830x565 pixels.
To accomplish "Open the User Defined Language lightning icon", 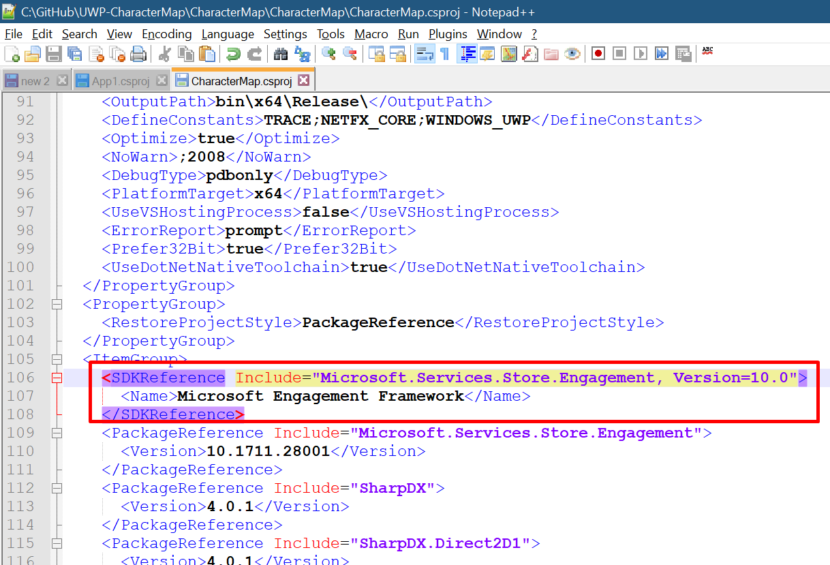I will point(487,54).
